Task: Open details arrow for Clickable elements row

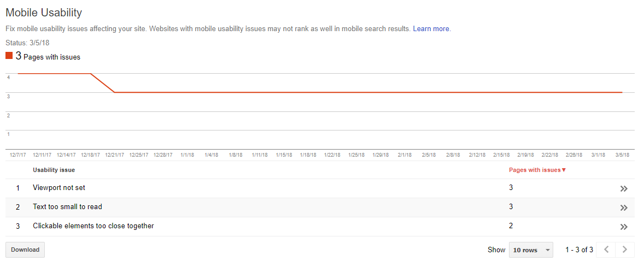Action: click(x=623, y=227)
